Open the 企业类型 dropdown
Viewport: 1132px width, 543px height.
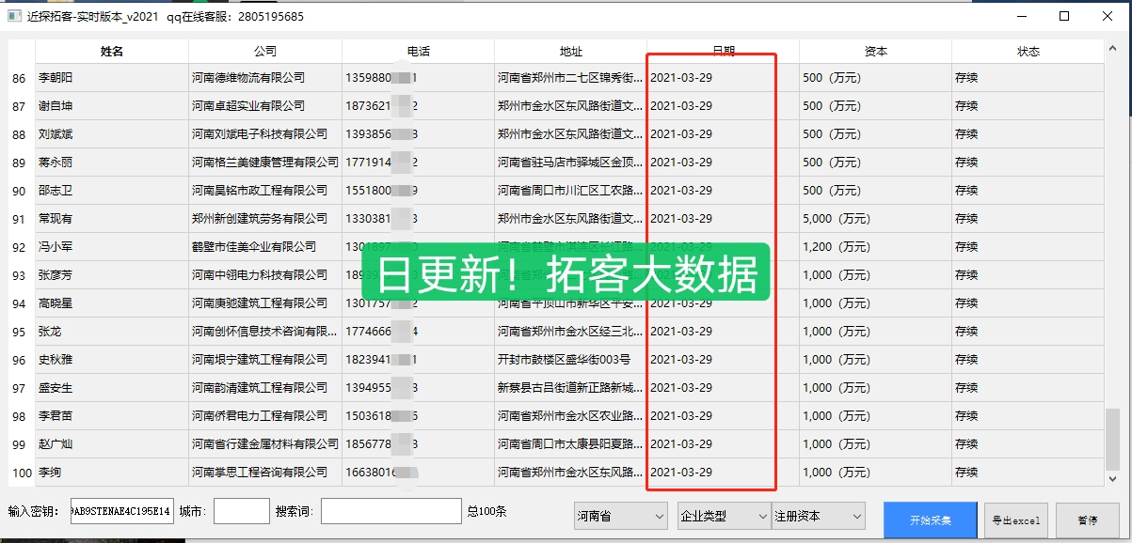coord(724,516)
